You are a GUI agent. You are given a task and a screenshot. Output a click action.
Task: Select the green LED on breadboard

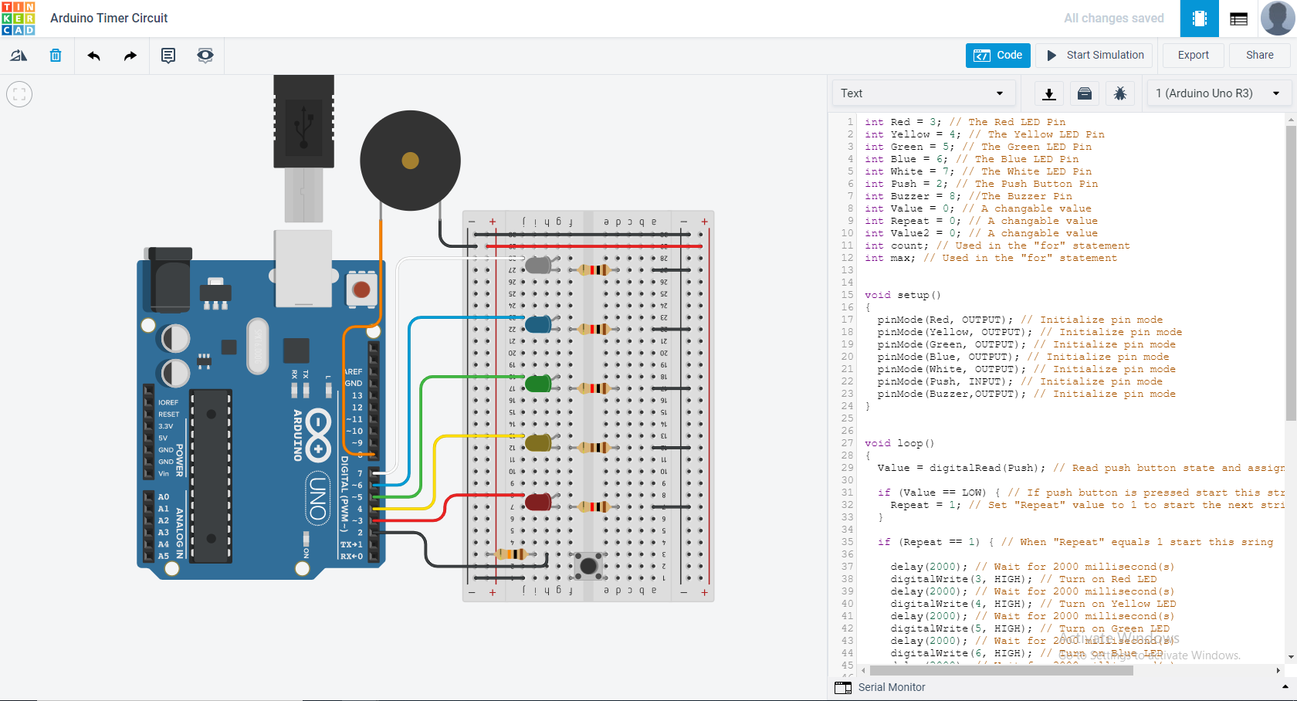tap(538, 384)
